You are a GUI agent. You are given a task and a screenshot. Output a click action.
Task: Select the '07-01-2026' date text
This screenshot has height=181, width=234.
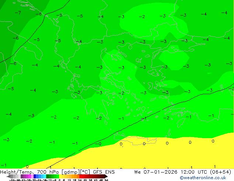pos(161,172)
